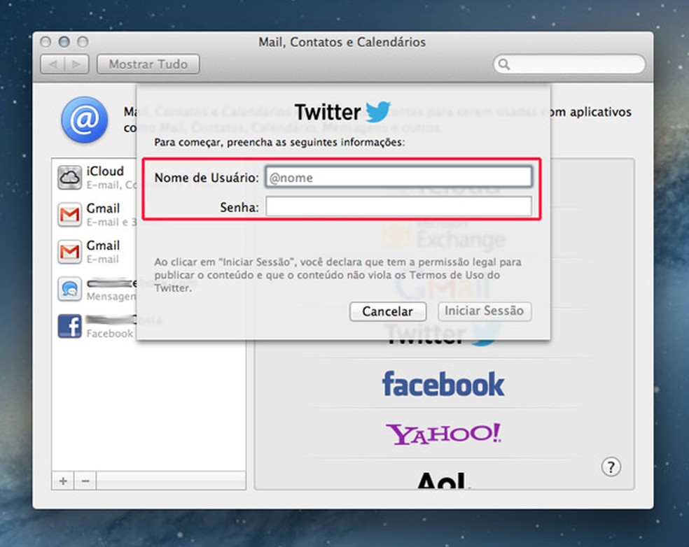Image resolution: width=689 pixels, height=547 pixels.
Task: Click the Twitter bird logo in the dialog
Action: [x=378, y=111]
